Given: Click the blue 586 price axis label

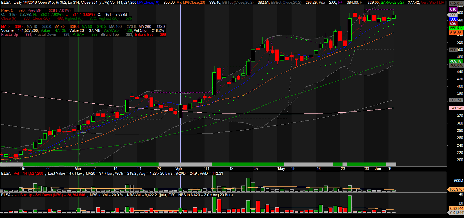Looking at the screenshot, I should (x=453, y=19).
